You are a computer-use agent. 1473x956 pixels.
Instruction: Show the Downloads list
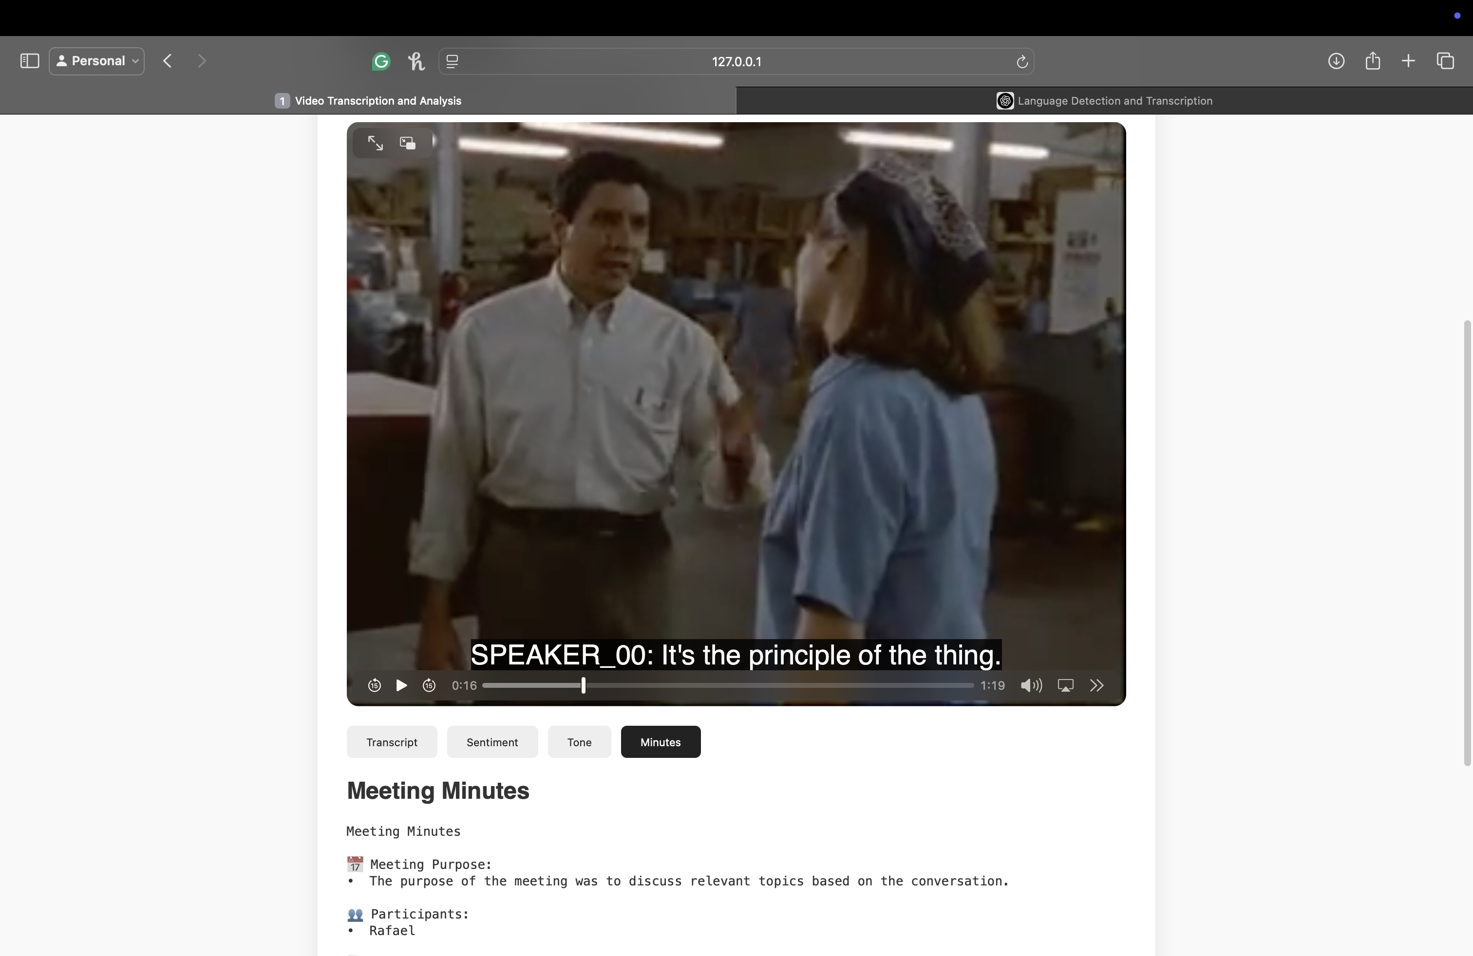coord(1336,60)
